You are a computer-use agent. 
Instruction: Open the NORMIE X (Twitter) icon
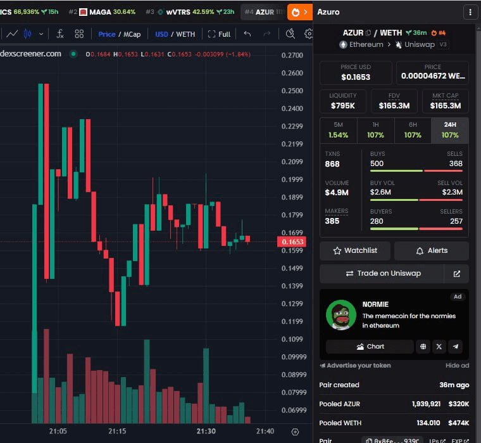coord(439,347)
